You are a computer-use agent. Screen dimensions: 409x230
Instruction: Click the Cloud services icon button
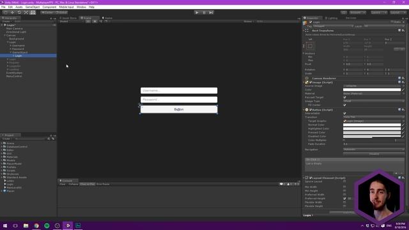coord(344,13)
